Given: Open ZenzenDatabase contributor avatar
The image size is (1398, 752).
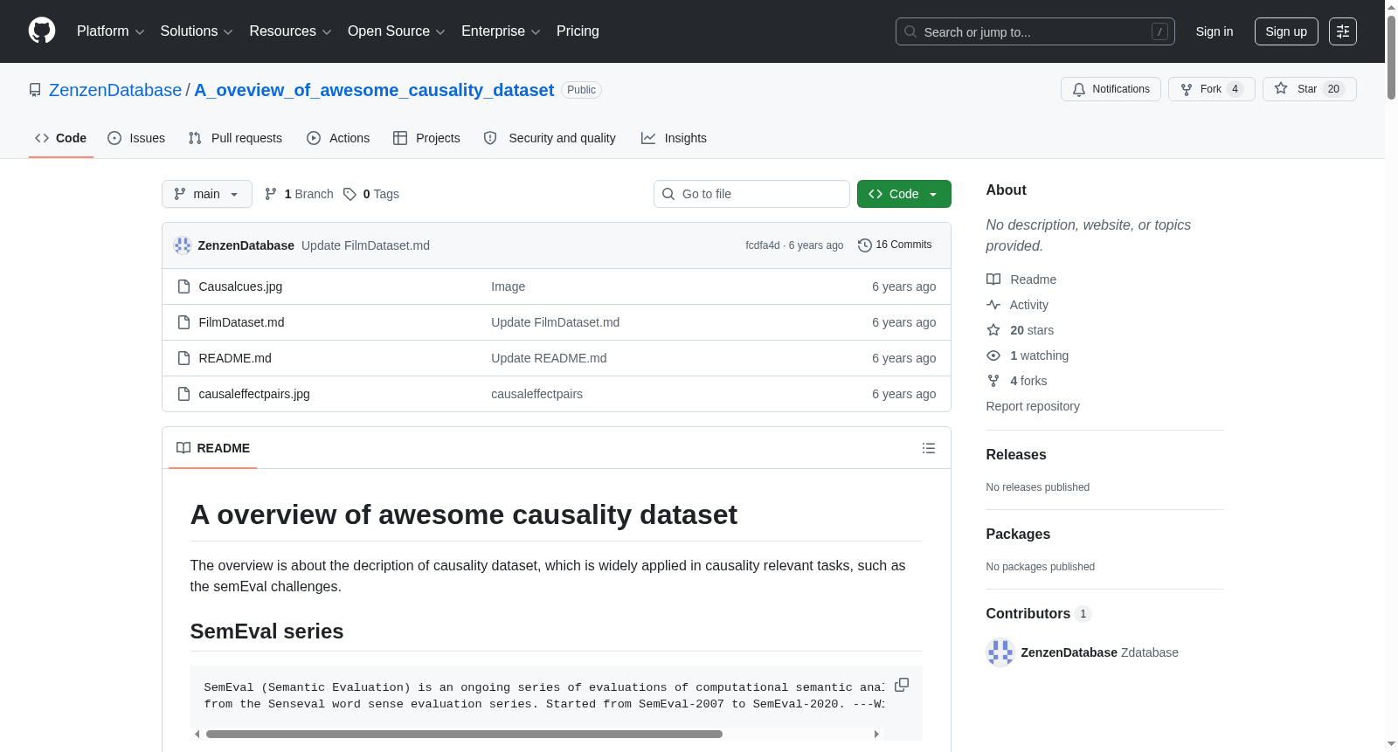Looking at the screenshot, I should [1000, 652].
